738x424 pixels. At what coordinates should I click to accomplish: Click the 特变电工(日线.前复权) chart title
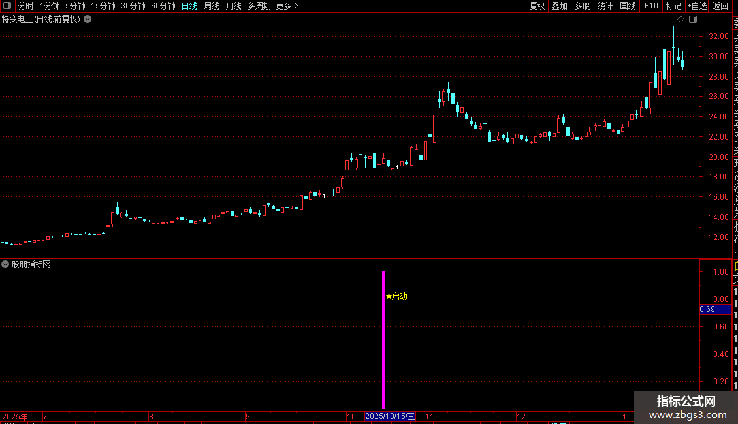(41, 20)
